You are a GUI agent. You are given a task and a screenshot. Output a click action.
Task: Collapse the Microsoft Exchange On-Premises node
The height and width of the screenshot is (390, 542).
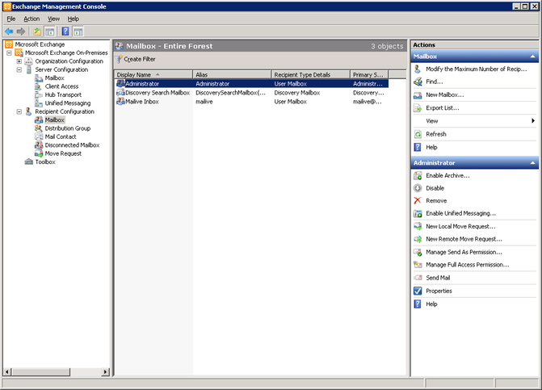tap(10, 52)
